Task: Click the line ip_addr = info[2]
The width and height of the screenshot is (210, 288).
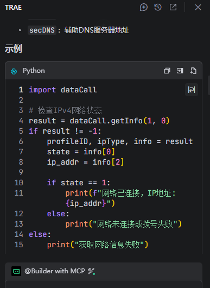Action: coord(86,162)
